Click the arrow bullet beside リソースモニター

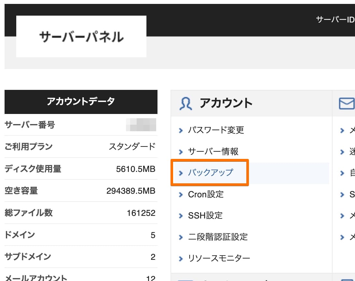[x=181, y=259]
